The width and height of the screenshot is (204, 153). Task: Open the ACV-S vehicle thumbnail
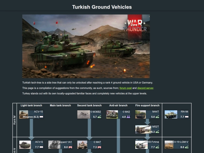25,145
